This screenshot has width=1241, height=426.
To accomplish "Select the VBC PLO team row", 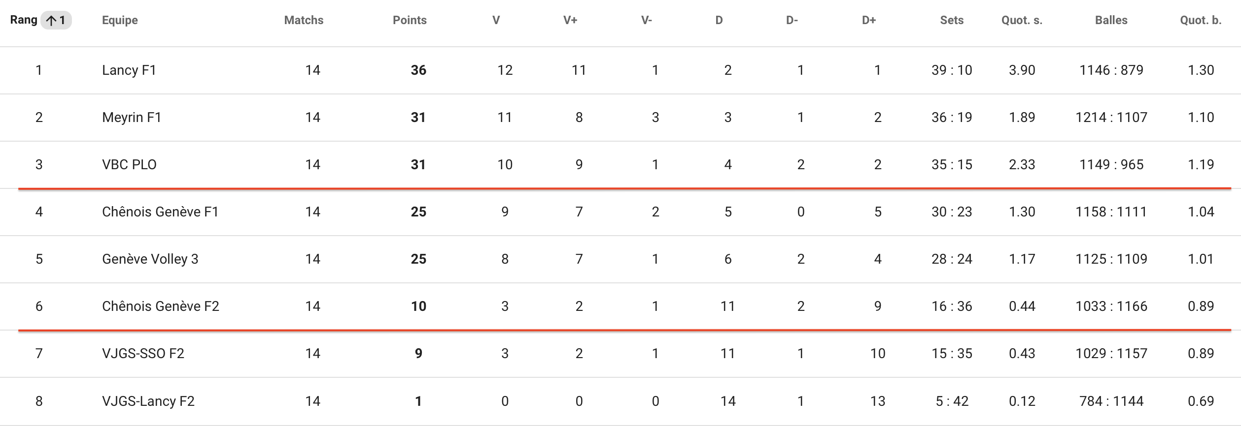I will coord(620,165).
